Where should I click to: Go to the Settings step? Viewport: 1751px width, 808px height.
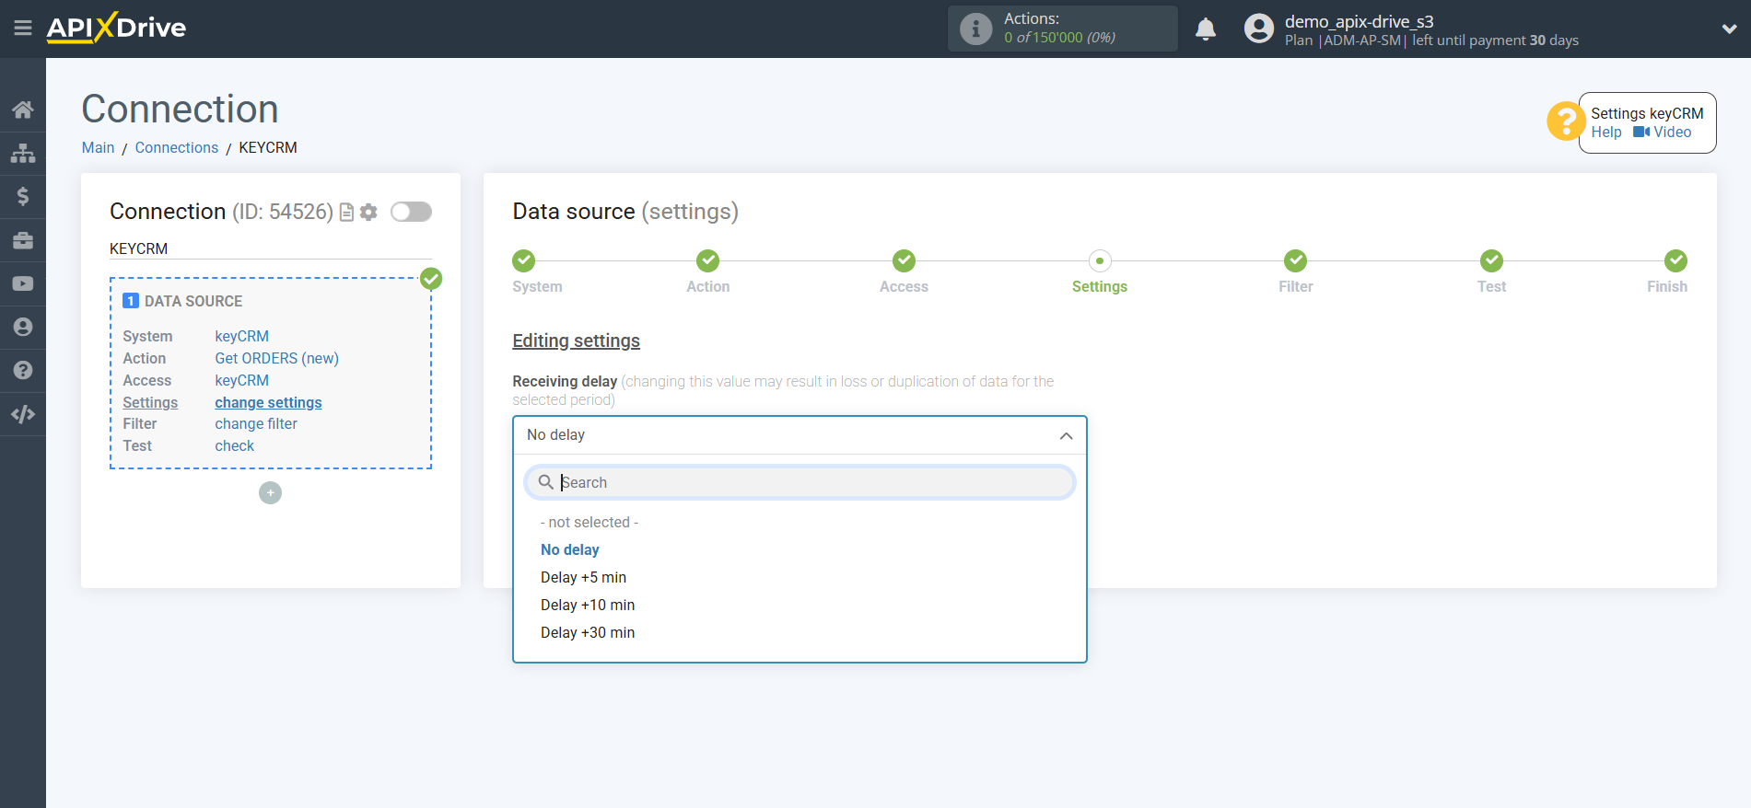tap(1100, 261)
